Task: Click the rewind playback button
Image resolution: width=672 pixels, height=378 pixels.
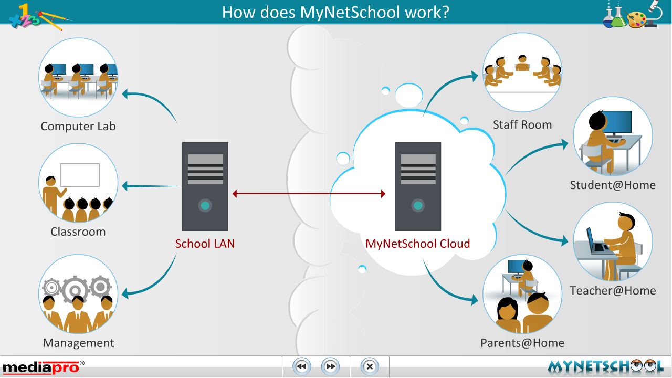Action: (301, 366)
